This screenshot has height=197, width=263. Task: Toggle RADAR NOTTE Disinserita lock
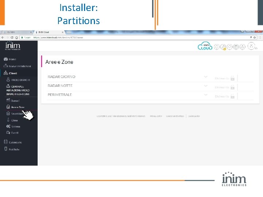pyautogui.click(x=232, y=87)
